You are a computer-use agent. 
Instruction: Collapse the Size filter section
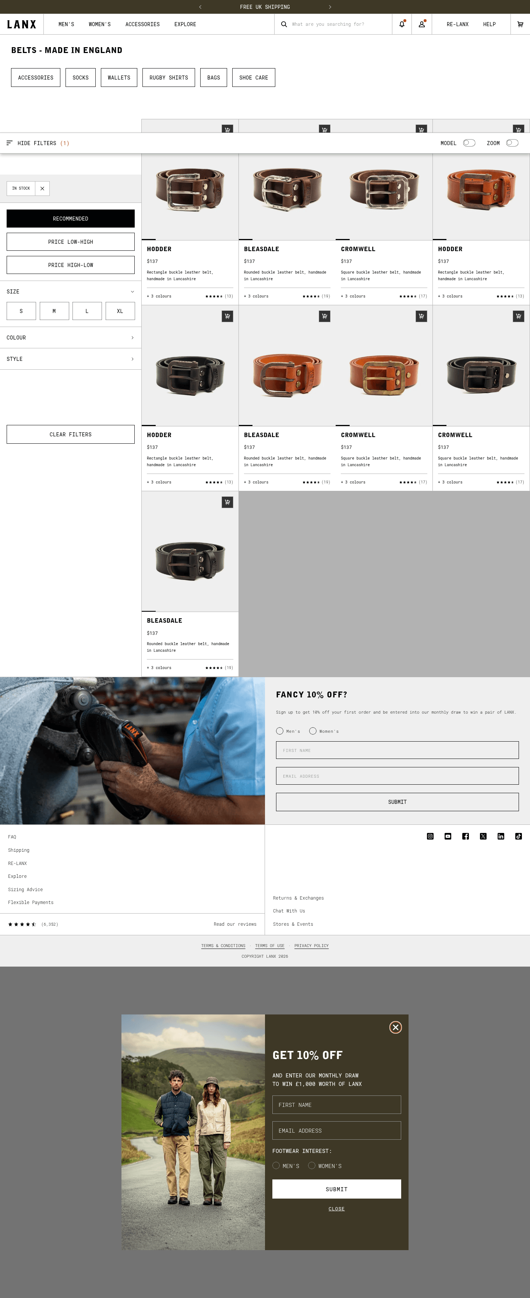(71, 292)
